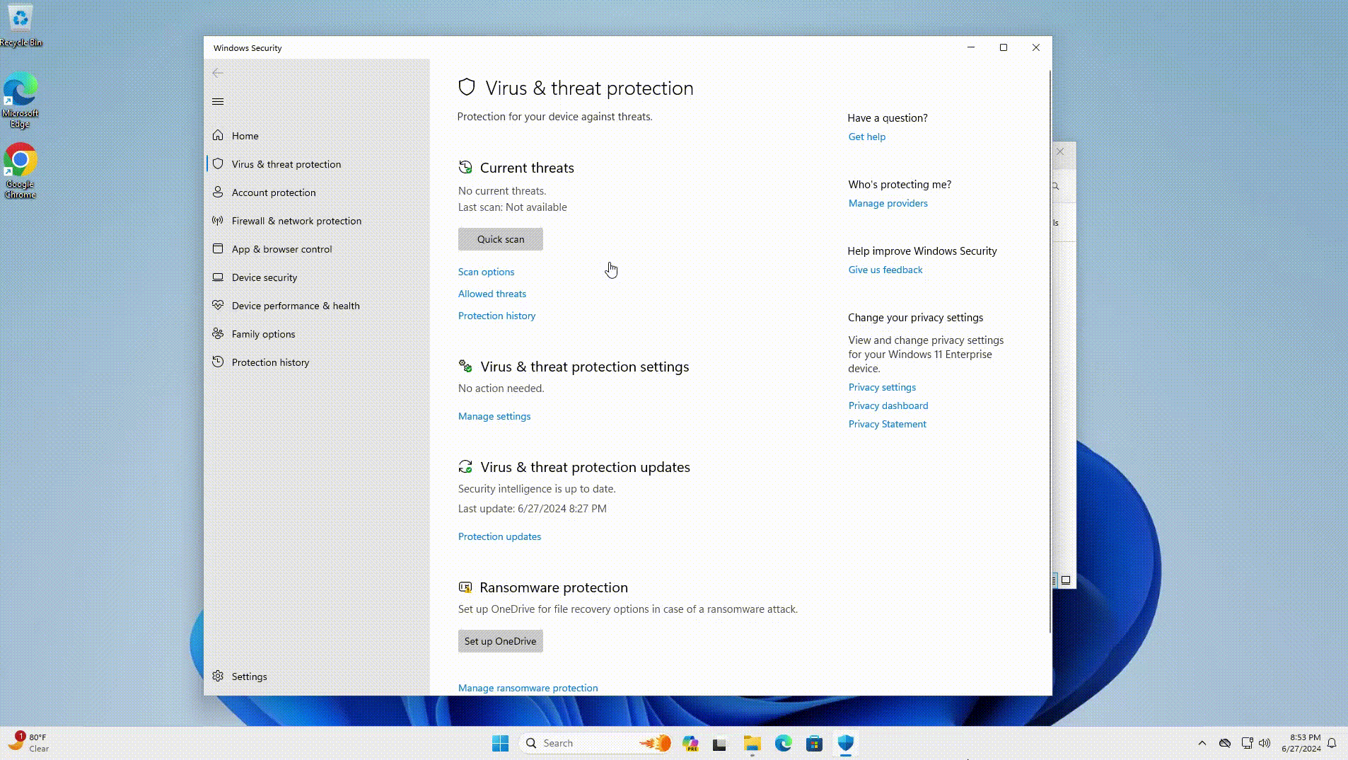The width and height of the screenshot is (1348, 760).
Task: Click the Windows Start button
Action: pyautogui.click(x=500, y=743)
